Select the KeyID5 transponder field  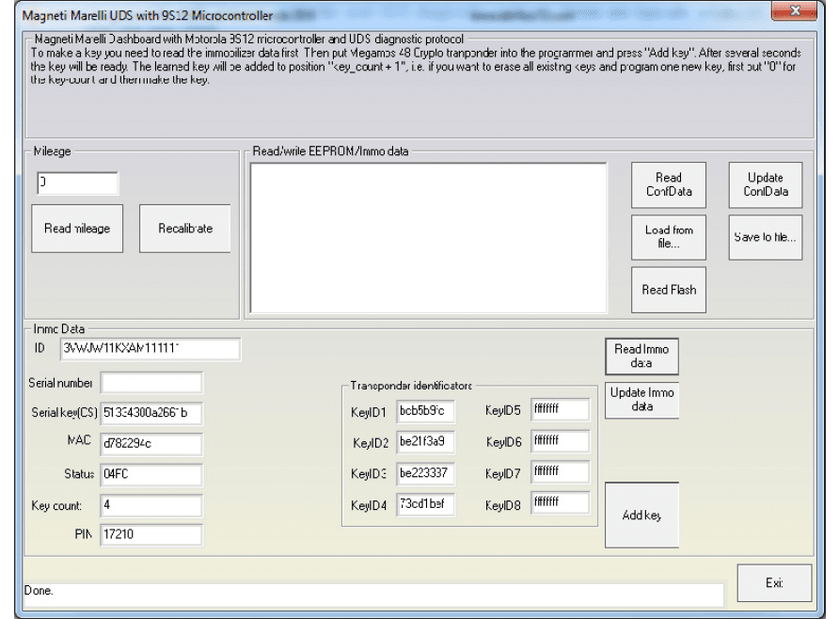click(560, 410)
